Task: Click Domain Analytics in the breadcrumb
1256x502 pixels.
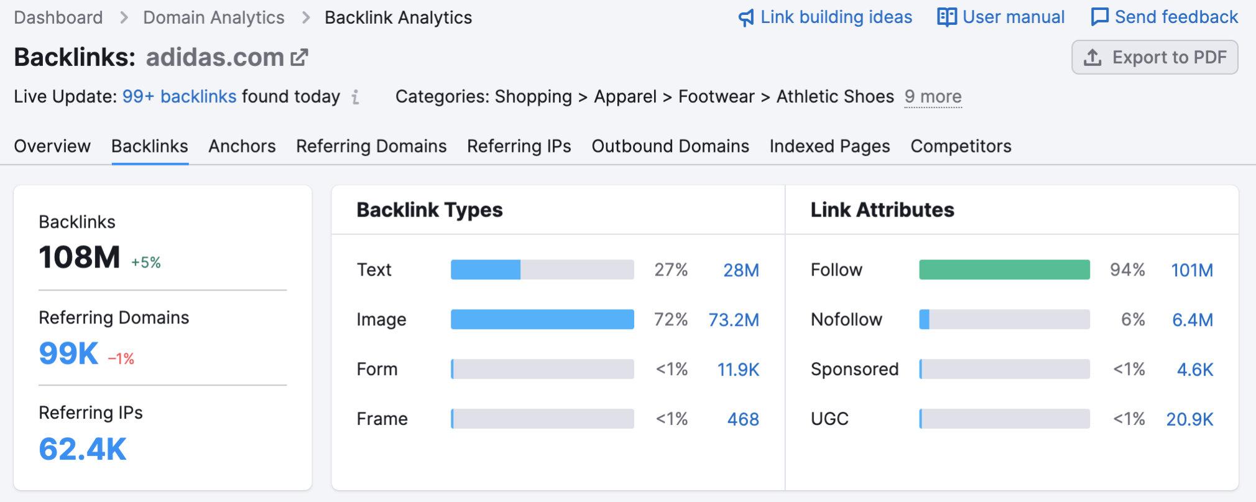Action: [x=214, y=17]
